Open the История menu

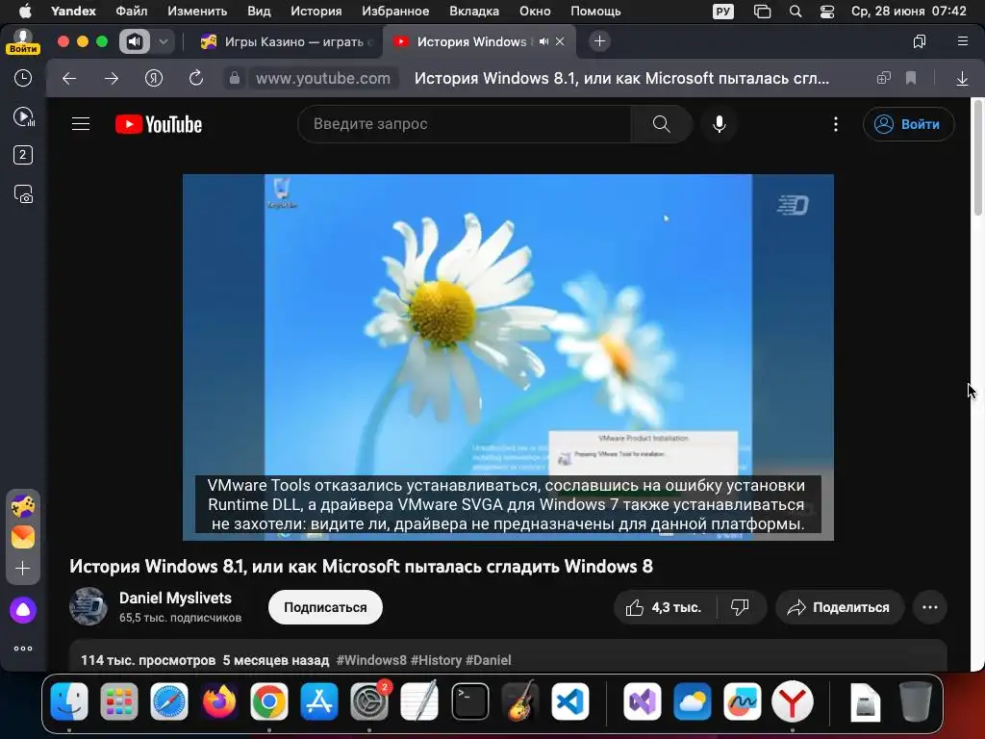316,12
